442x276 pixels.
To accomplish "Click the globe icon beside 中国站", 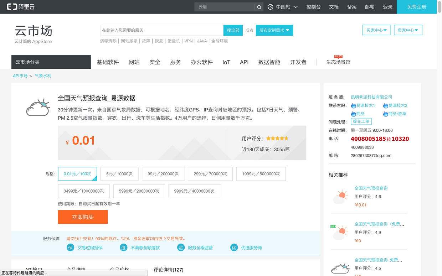I will [x=270, y=7].
